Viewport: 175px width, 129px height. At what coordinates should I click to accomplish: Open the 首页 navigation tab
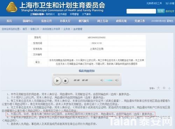point(9,21)
